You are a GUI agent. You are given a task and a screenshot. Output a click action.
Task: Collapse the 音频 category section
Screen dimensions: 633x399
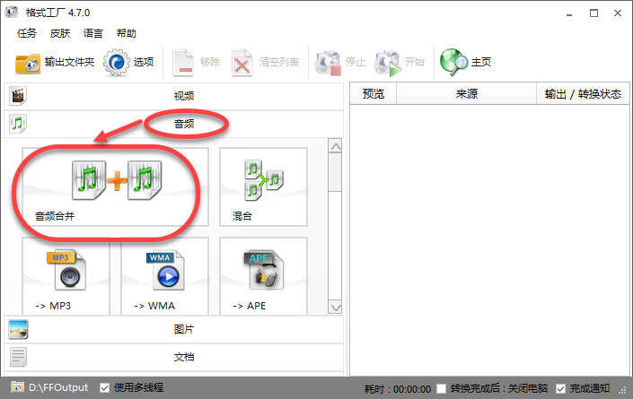point(173,124)
